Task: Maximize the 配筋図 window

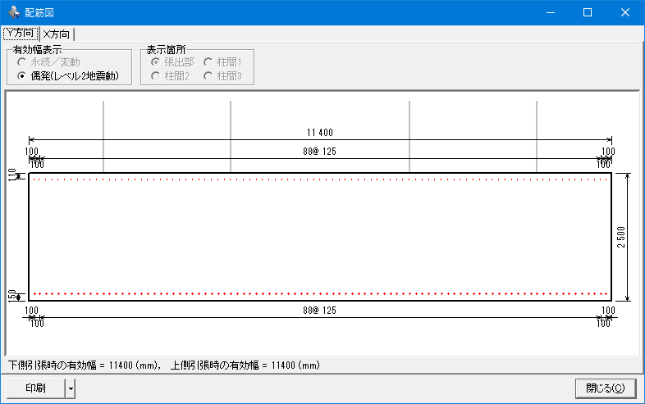Action: pos(588,13)
